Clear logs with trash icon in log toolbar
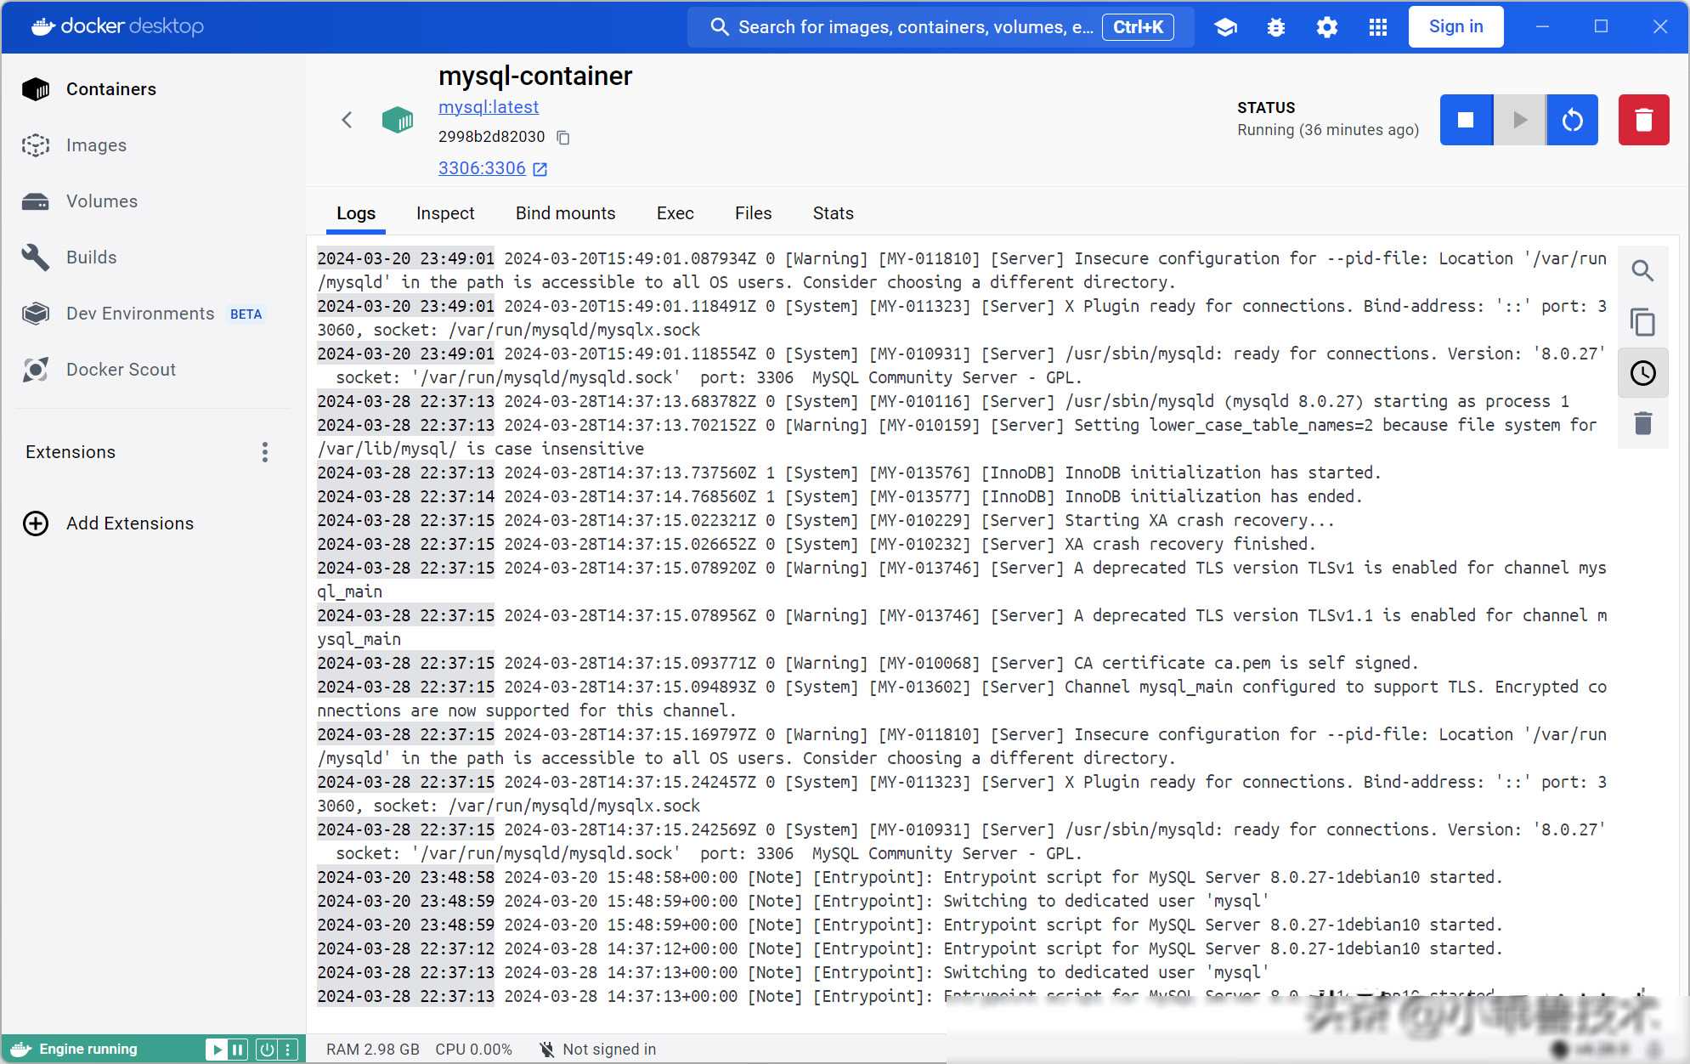 coord(1642,423)
